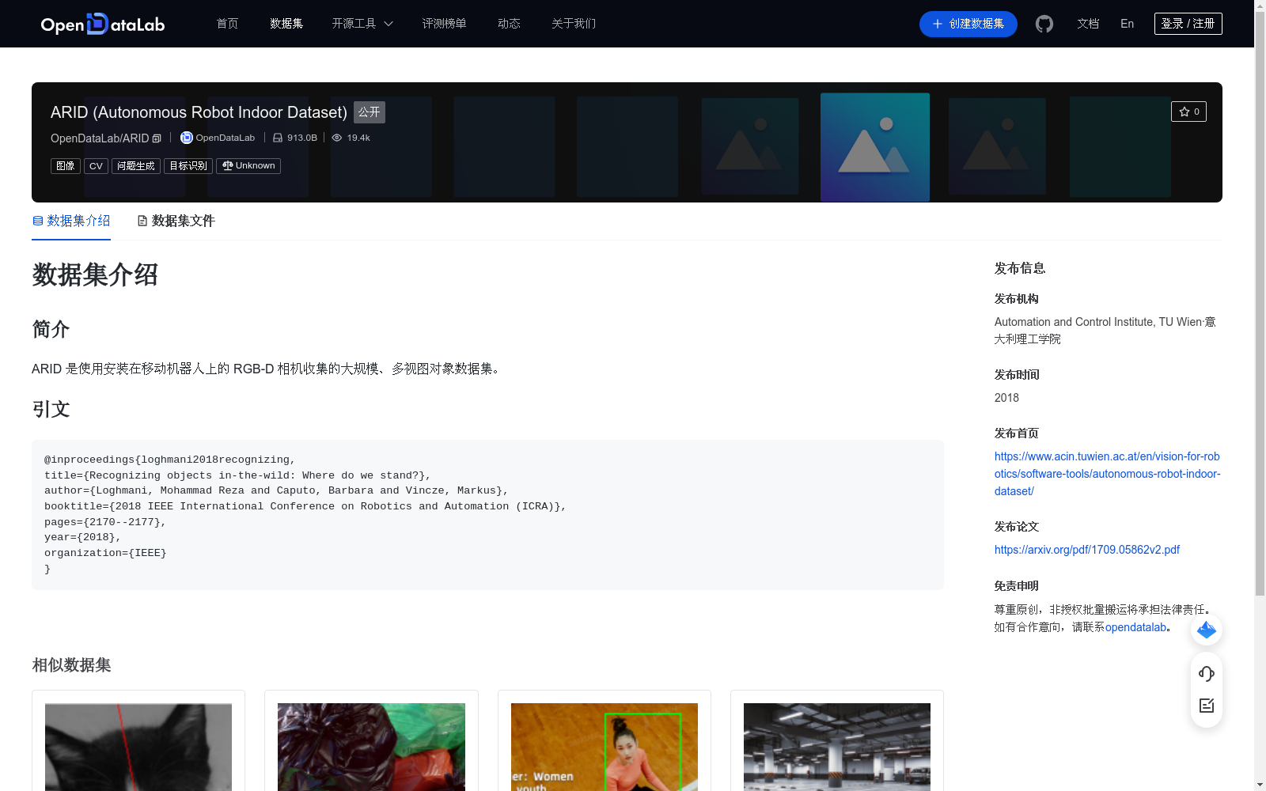Click the 创建数据集 button
The image size is (1266, 791).
tap(968, 24)
